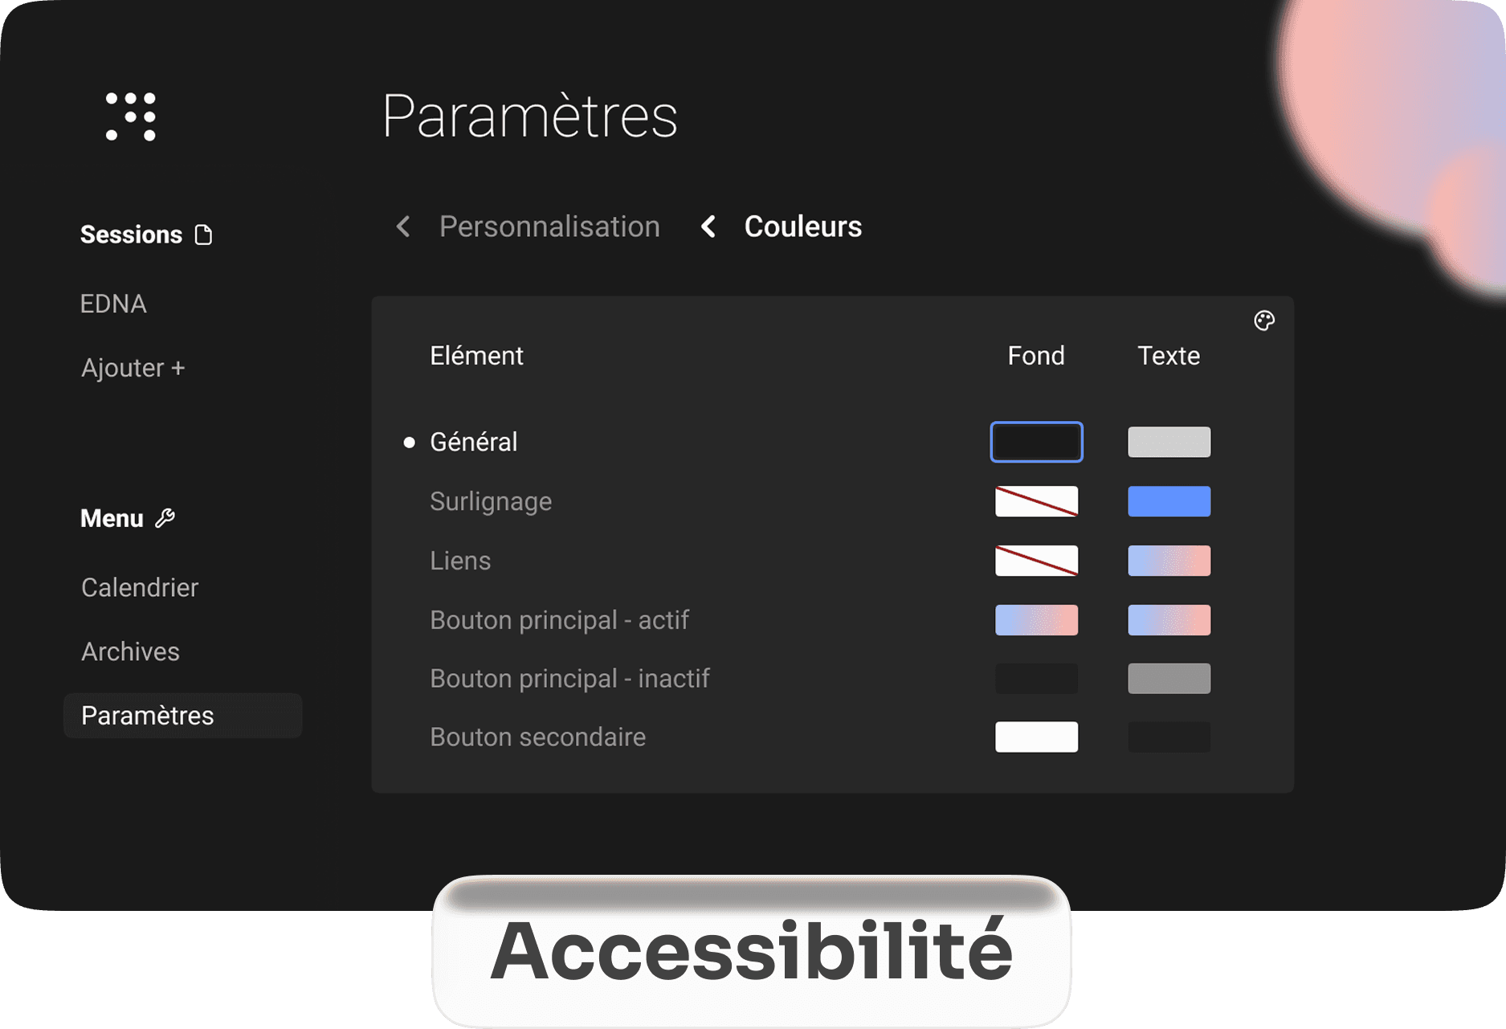Go back using chevron before Personnalisation
The height and width of the screenshot is (1029, 1506).
click(403, 227)
